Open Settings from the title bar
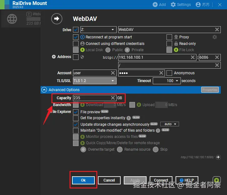The height and width of the screenshot is (195, 227). tap(181, 5)
